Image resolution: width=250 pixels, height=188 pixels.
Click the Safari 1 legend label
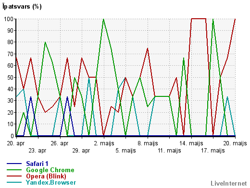point(37,164)
